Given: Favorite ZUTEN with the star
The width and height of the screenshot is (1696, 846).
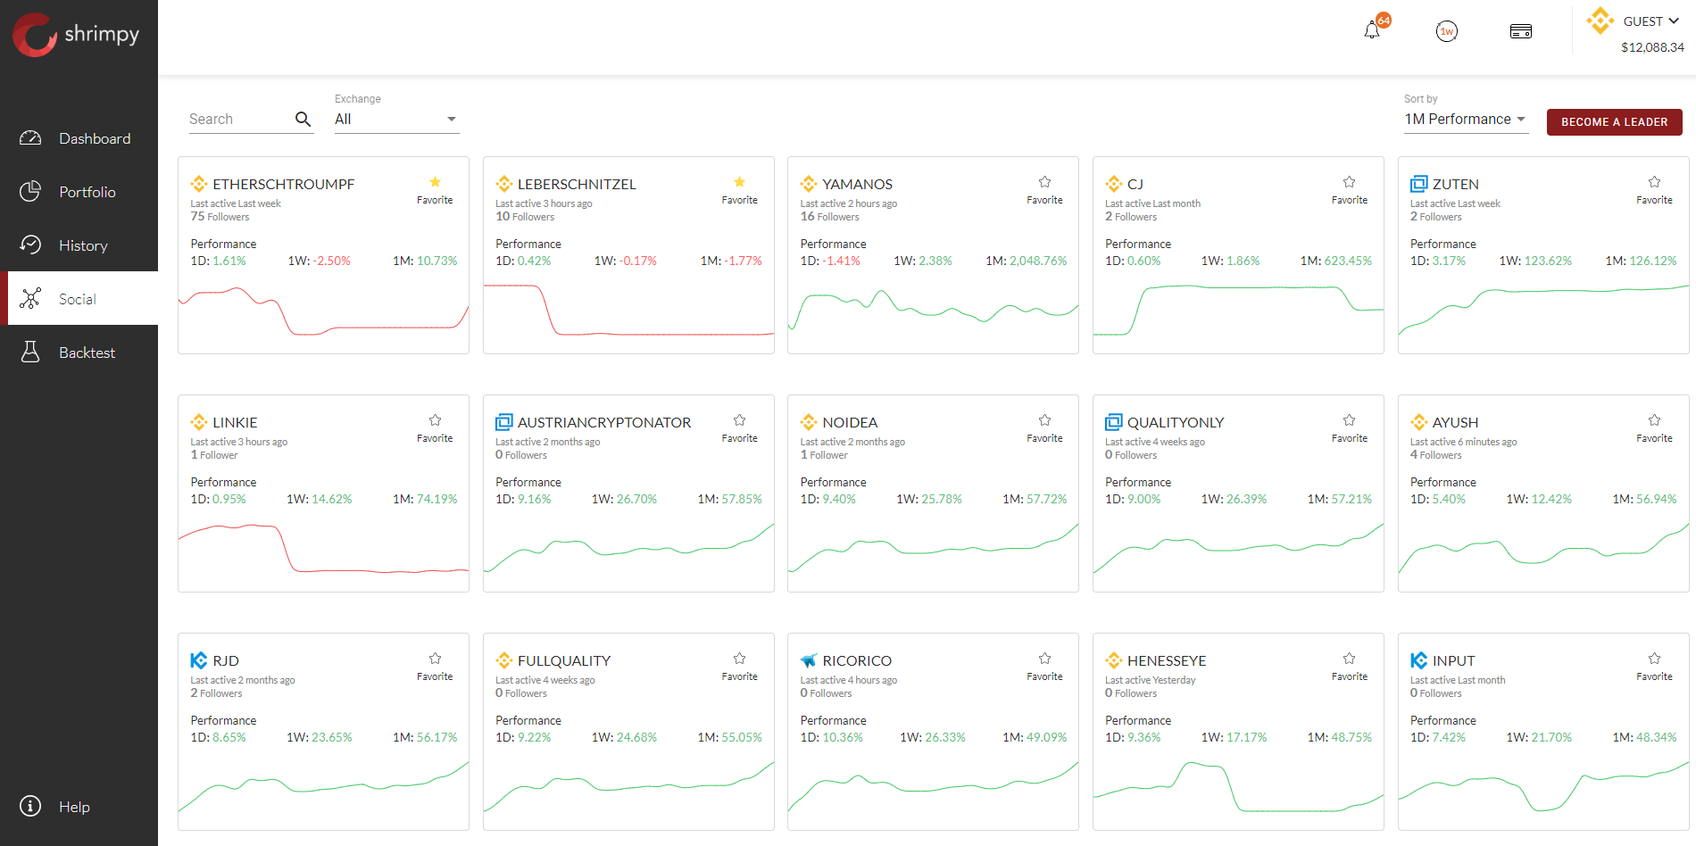Looking at the screenshot, I should 1654,182.
